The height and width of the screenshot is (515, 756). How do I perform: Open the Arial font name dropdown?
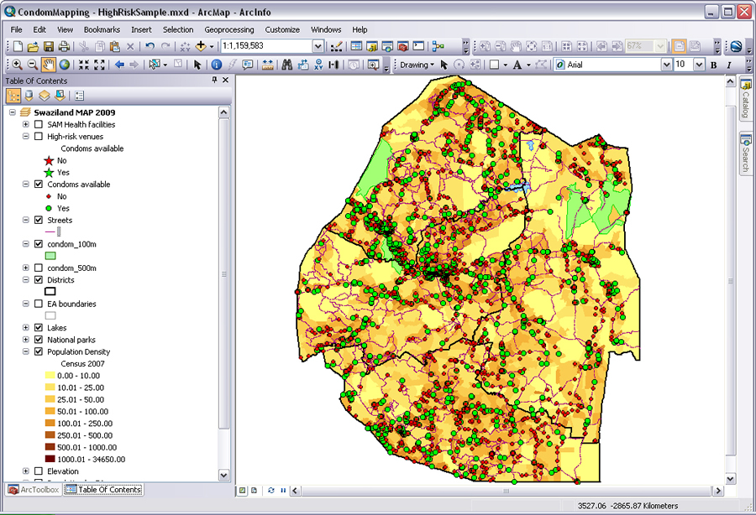pyautogui.click(x=666, y=65)
